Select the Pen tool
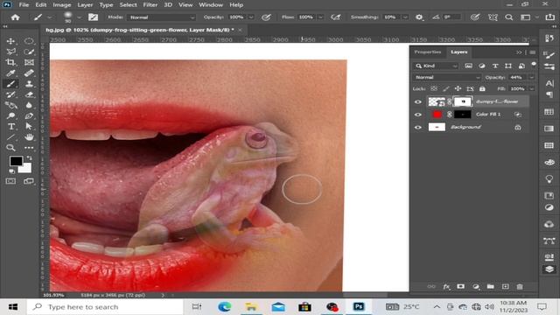The width and height of the screenshot is (560, 315). pyautogui.click(x=29, y=115)
